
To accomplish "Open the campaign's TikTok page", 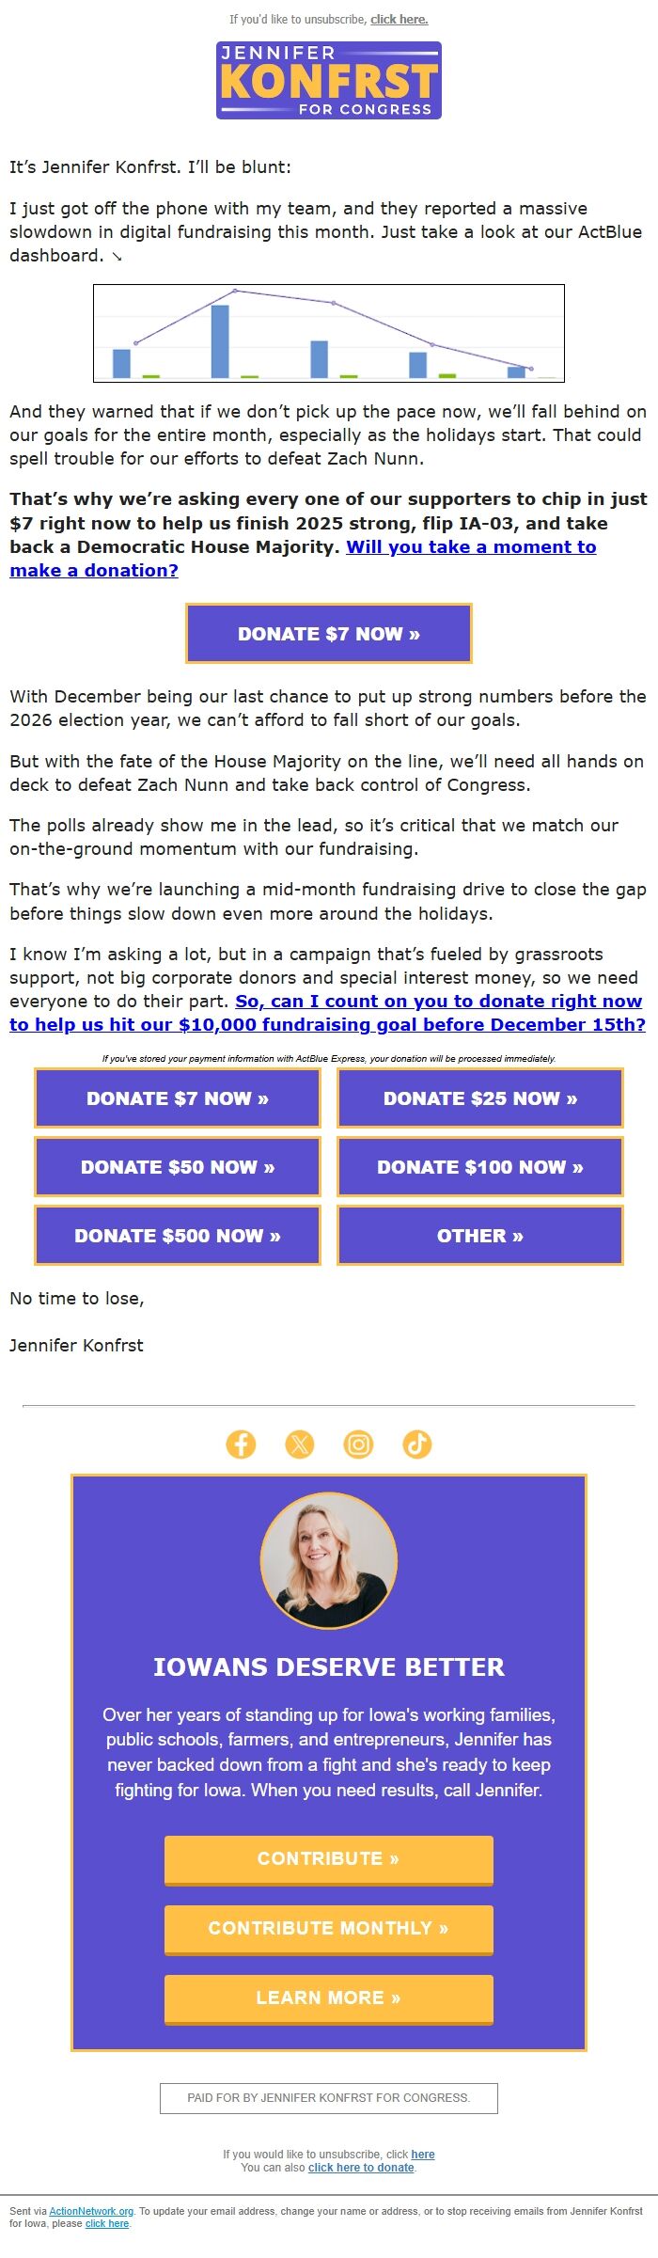I will point(418,1445).
